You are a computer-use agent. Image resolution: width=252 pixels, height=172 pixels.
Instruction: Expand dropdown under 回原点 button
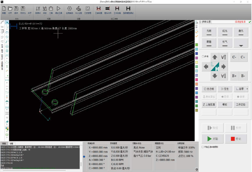pyautogui.click(x=38, y=16)
